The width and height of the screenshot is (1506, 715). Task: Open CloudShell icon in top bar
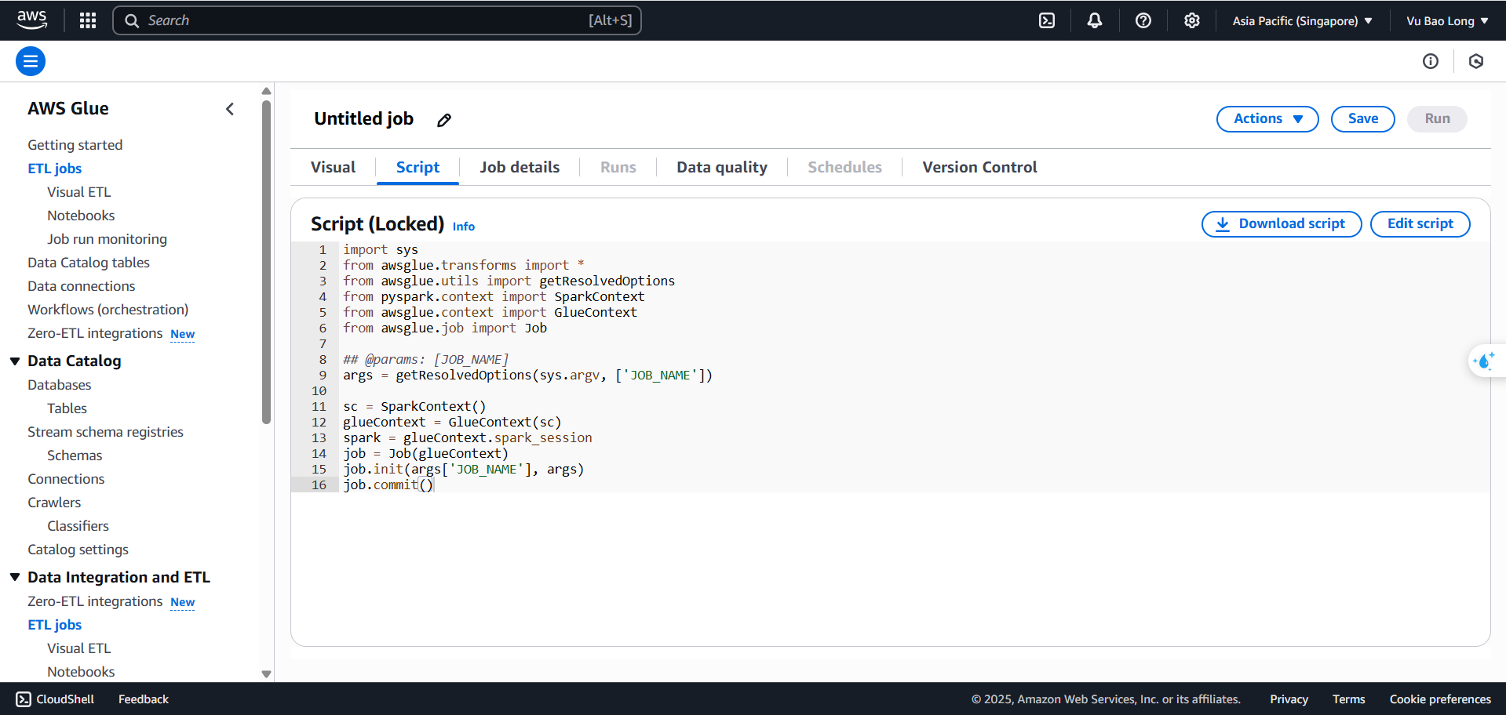pyautogui.click(x=1047, y=20)
